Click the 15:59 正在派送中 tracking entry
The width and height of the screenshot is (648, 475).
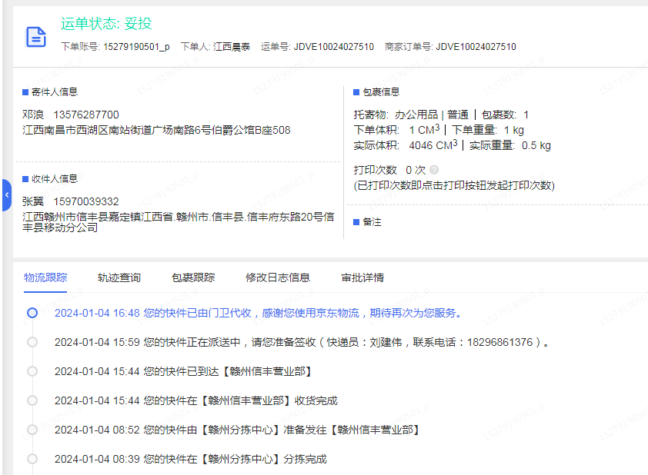(x=302, y=343)
